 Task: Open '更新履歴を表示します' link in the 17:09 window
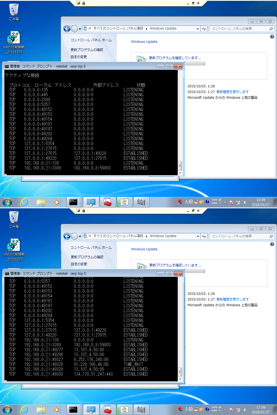click(x=232, y=299)
